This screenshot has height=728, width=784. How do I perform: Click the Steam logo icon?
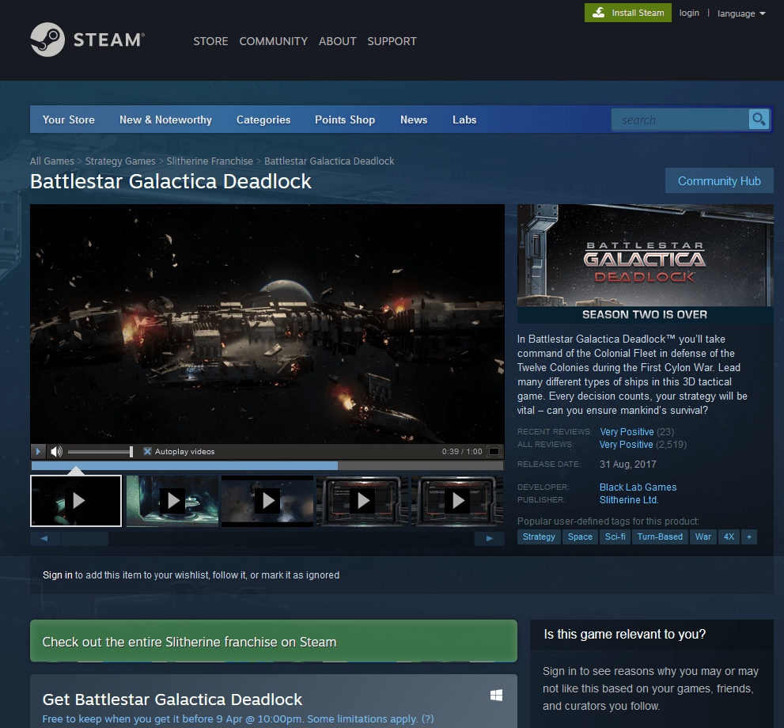tap(47, 40)
